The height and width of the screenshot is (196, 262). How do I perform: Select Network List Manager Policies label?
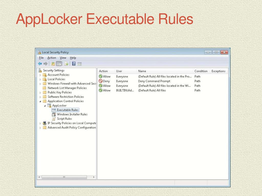67,88
